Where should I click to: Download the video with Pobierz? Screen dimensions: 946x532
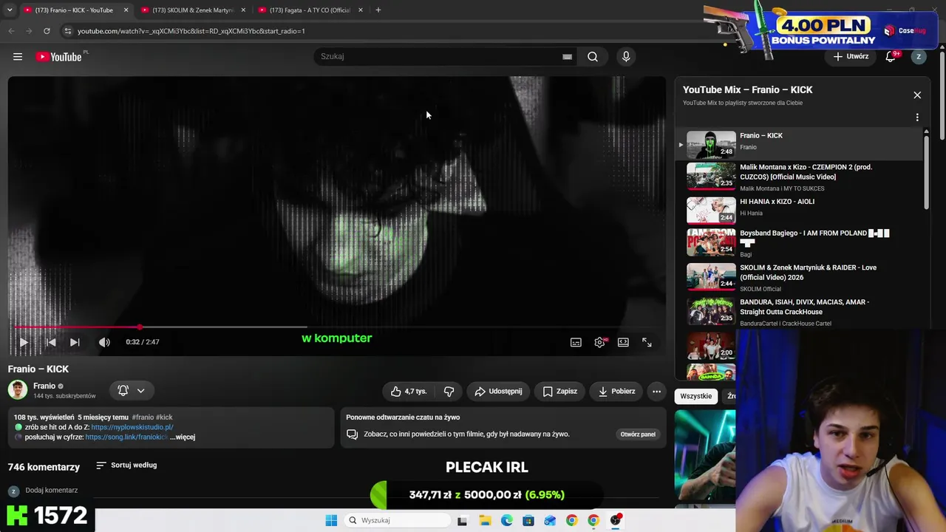(616, 392)
